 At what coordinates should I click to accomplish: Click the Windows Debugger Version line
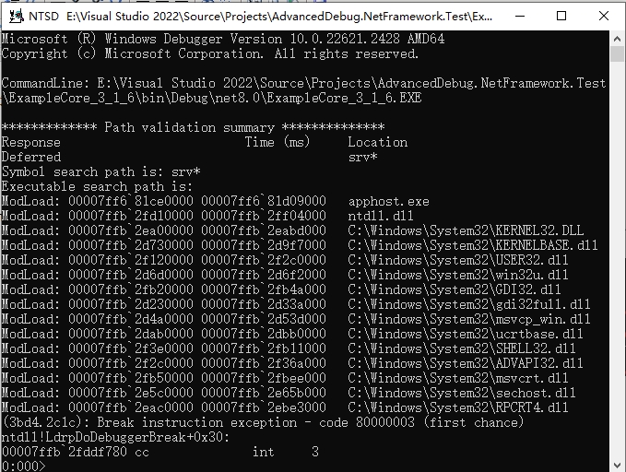point(223,39)
